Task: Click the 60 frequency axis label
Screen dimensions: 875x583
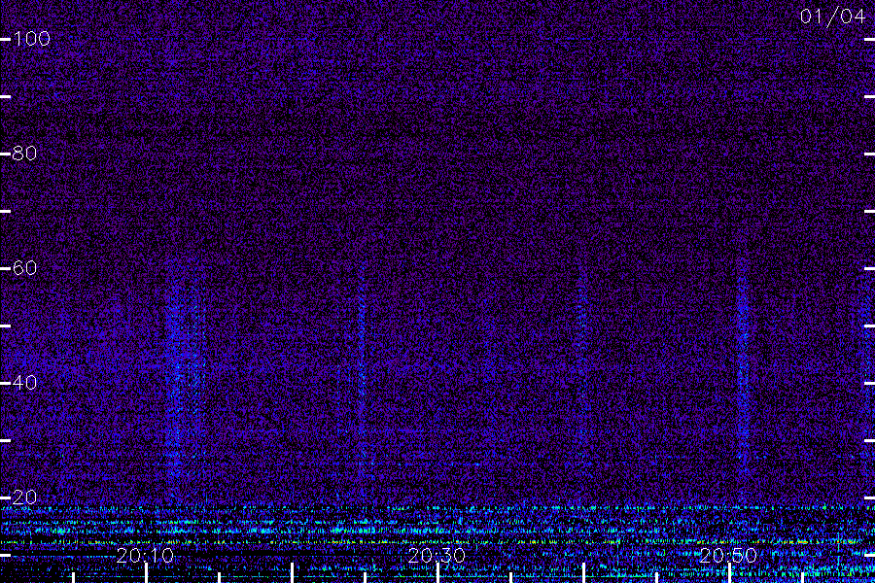Action: [x=24, y=268]
